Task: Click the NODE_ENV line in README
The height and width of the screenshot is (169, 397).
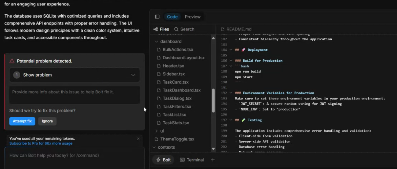Action: click(268, 109)
